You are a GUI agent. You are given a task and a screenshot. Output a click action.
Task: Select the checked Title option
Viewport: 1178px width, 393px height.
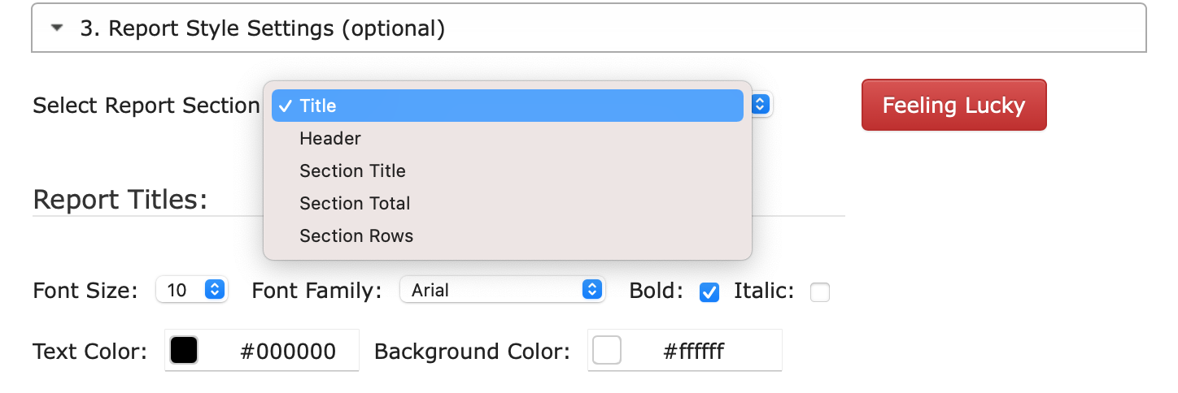tap(508, 106)
